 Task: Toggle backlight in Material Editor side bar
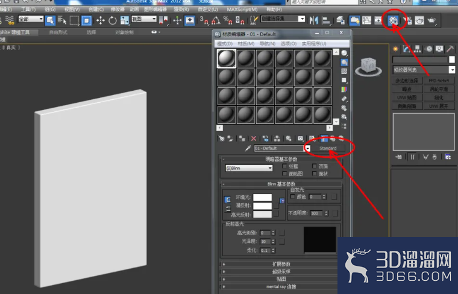(344, 63)
